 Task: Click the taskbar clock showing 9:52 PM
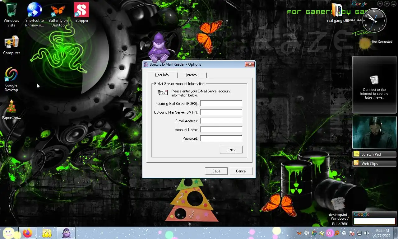(382, 233)
